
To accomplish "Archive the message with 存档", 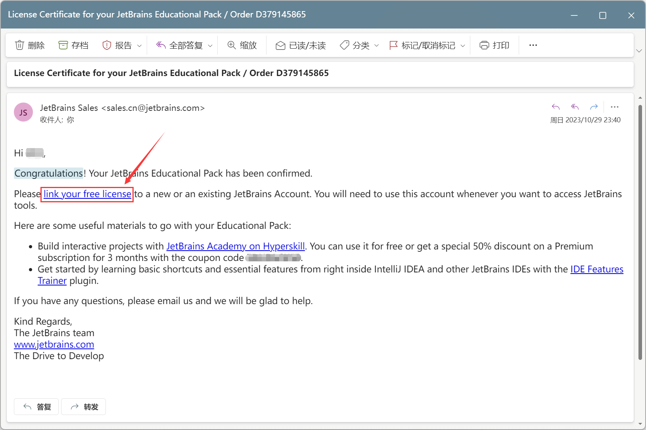I will [73, 45].
